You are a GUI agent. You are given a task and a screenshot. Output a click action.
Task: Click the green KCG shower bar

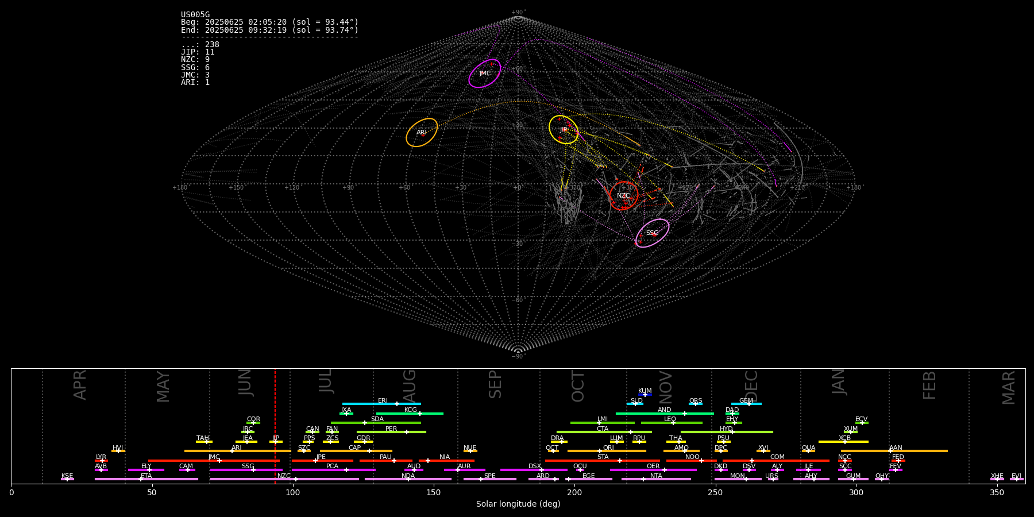pos(410,413)
